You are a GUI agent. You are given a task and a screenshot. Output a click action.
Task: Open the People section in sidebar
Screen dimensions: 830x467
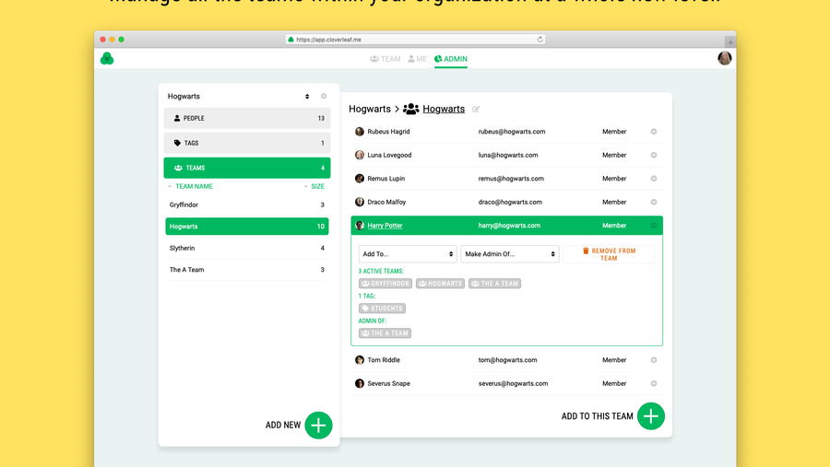[246, 118]
